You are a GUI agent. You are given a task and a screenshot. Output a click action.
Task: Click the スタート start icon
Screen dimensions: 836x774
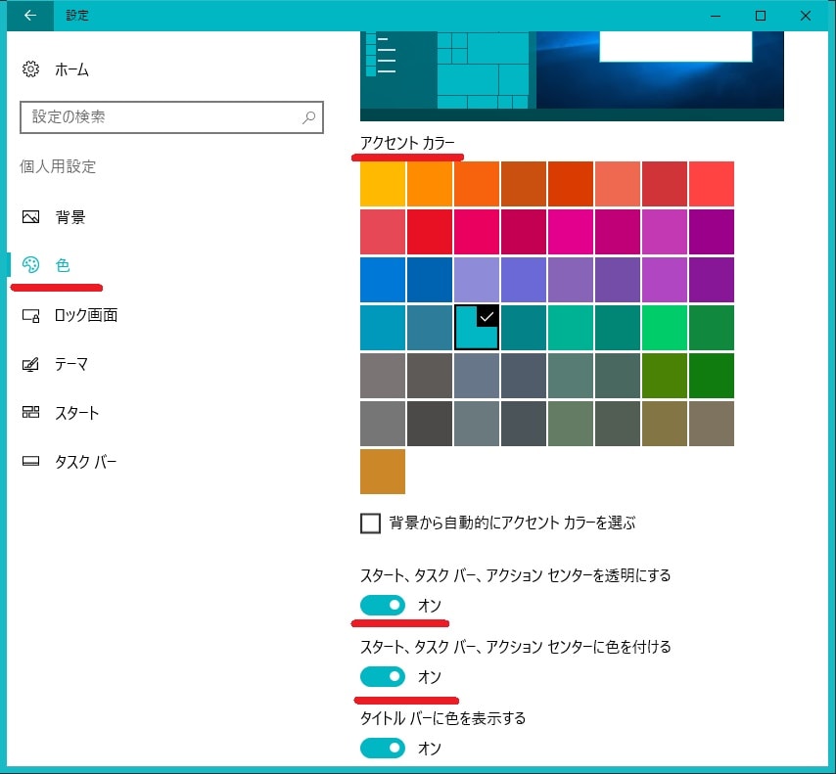[x=31, y=412]
